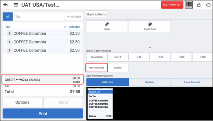This screenshot has height=121, width=213.
Task: Click the barcode scanner icon
Action: pyautogui.click(x=189, y=5)
